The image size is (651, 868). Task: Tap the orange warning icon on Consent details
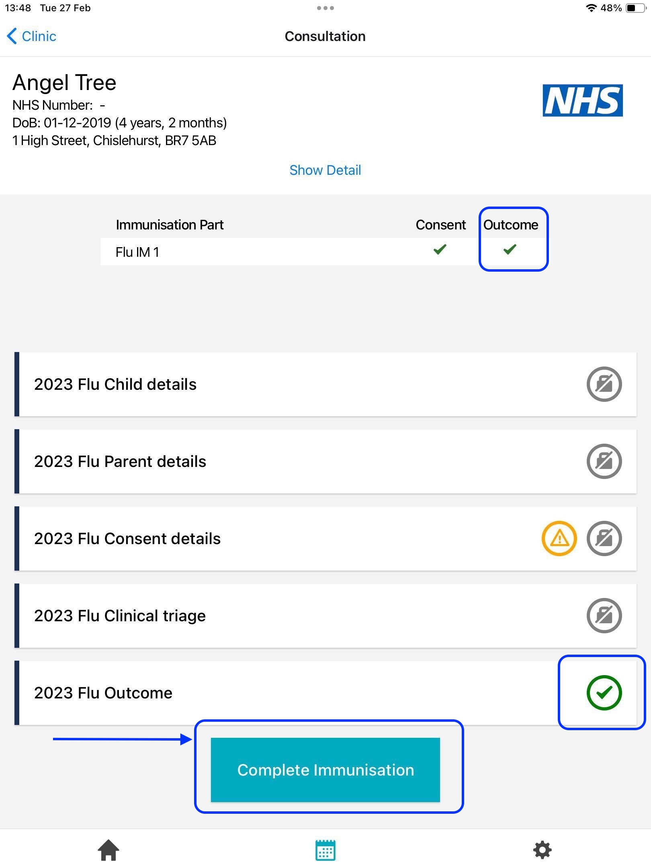coord(559,538)
